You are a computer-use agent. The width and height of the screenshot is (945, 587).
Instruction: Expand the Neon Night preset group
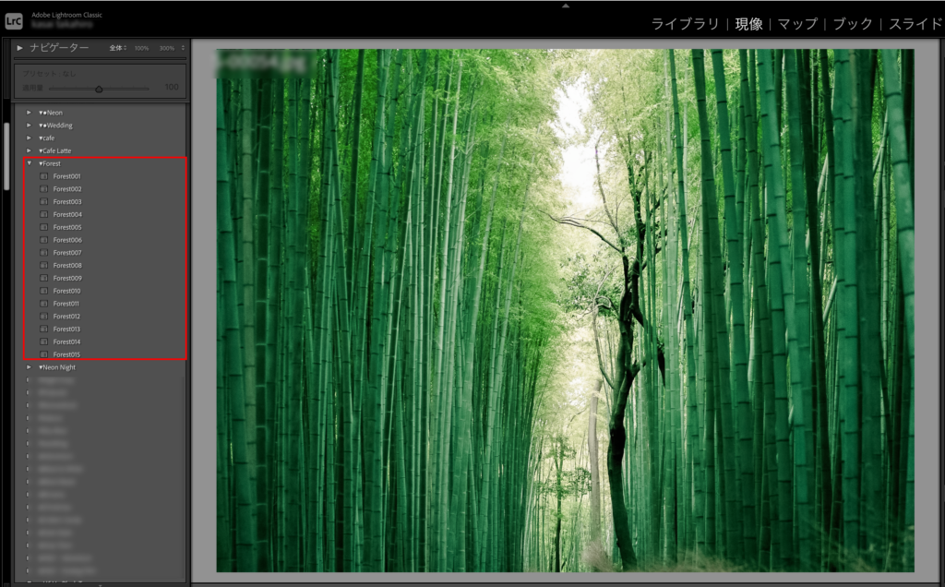[x=30, y=367]
